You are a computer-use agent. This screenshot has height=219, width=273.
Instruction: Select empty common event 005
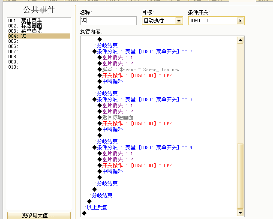pos(39,41)
